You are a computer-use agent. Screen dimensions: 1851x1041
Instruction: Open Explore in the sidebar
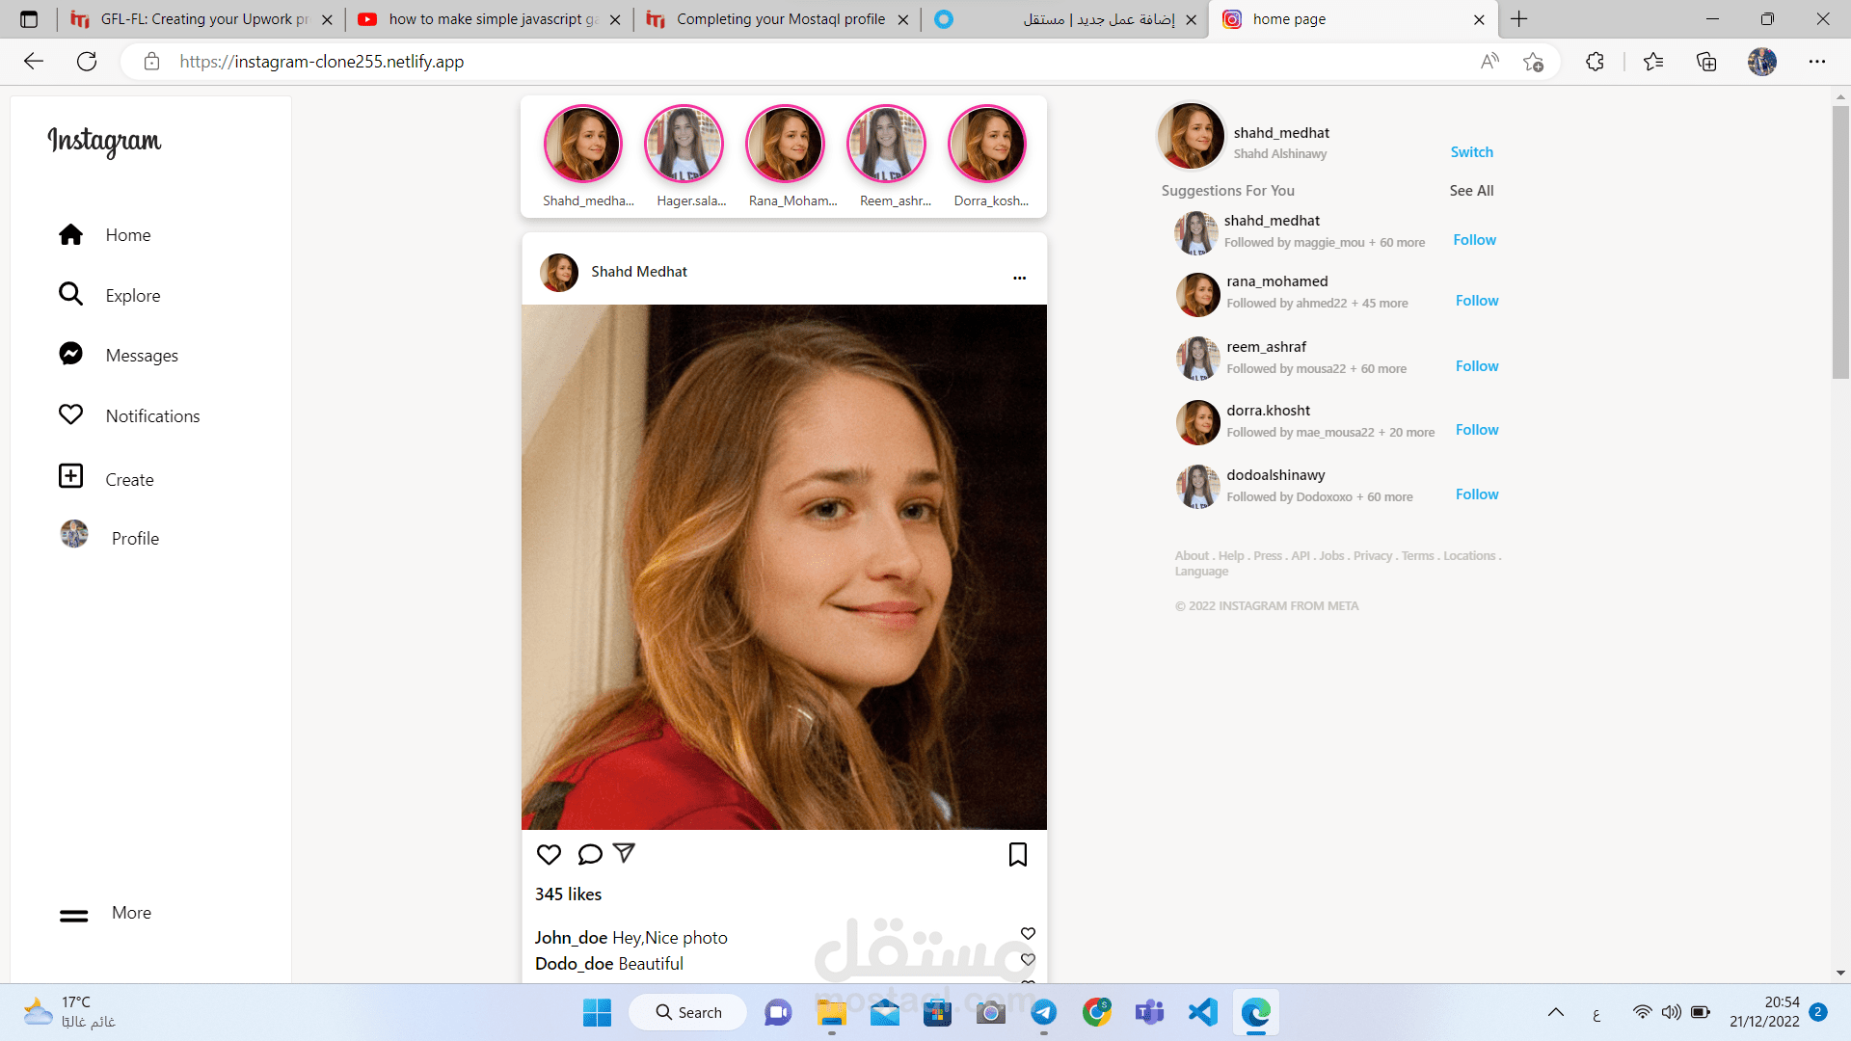[133, 296]
